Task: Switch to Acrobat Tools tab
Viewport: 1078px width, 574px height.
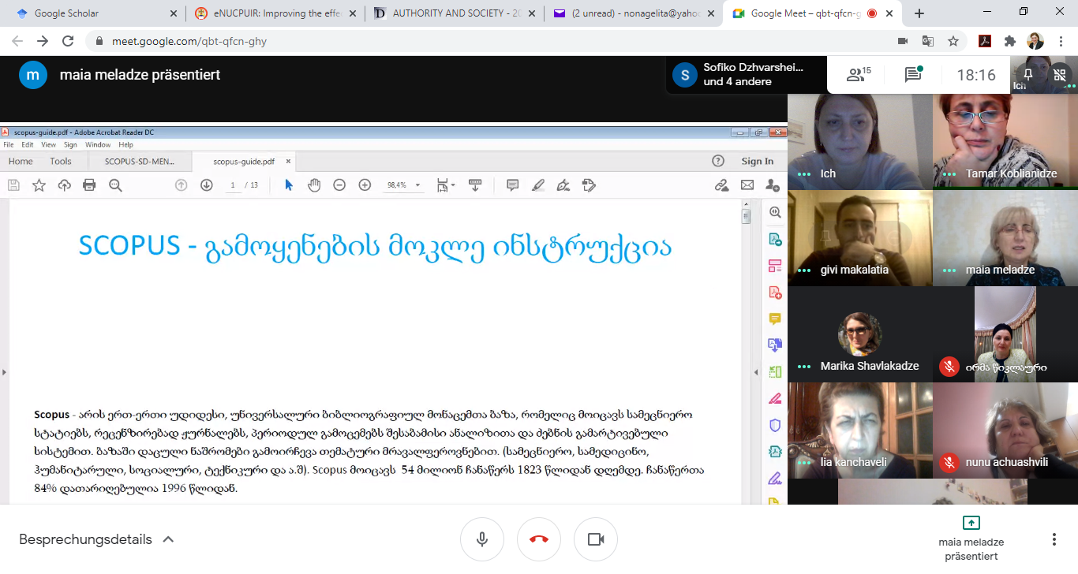Action: 61,161
